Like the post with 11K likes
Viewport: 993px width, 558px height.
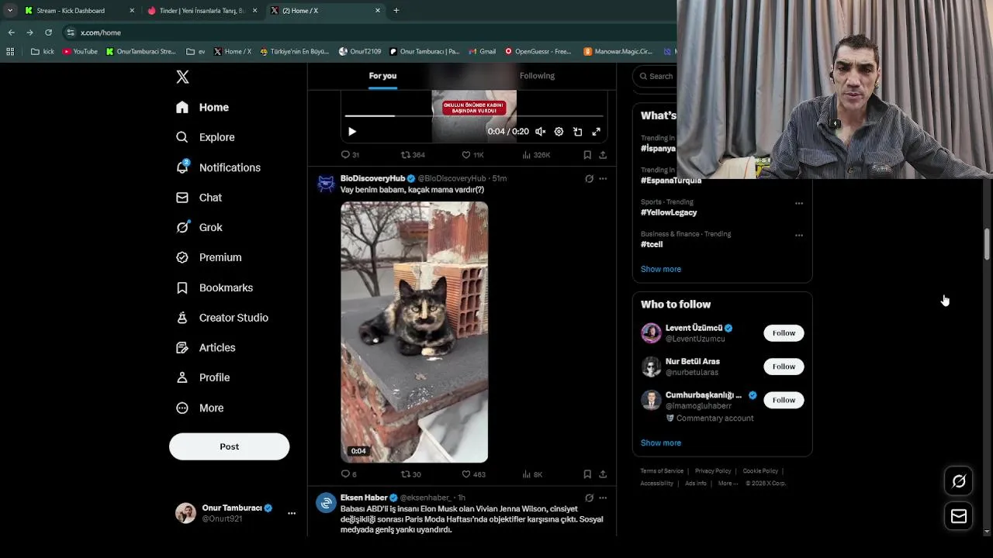[x=472, y=155]
